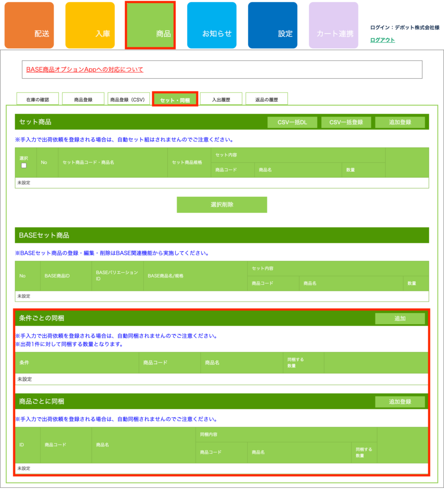Switch to 在庫の確認 tab

click(x=38, y=99)
